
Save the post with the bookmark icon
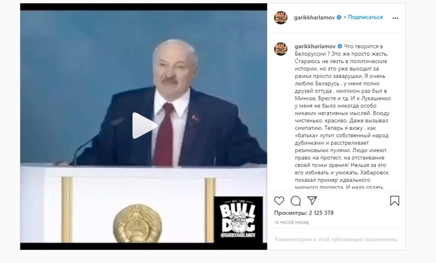click(395, 201)
